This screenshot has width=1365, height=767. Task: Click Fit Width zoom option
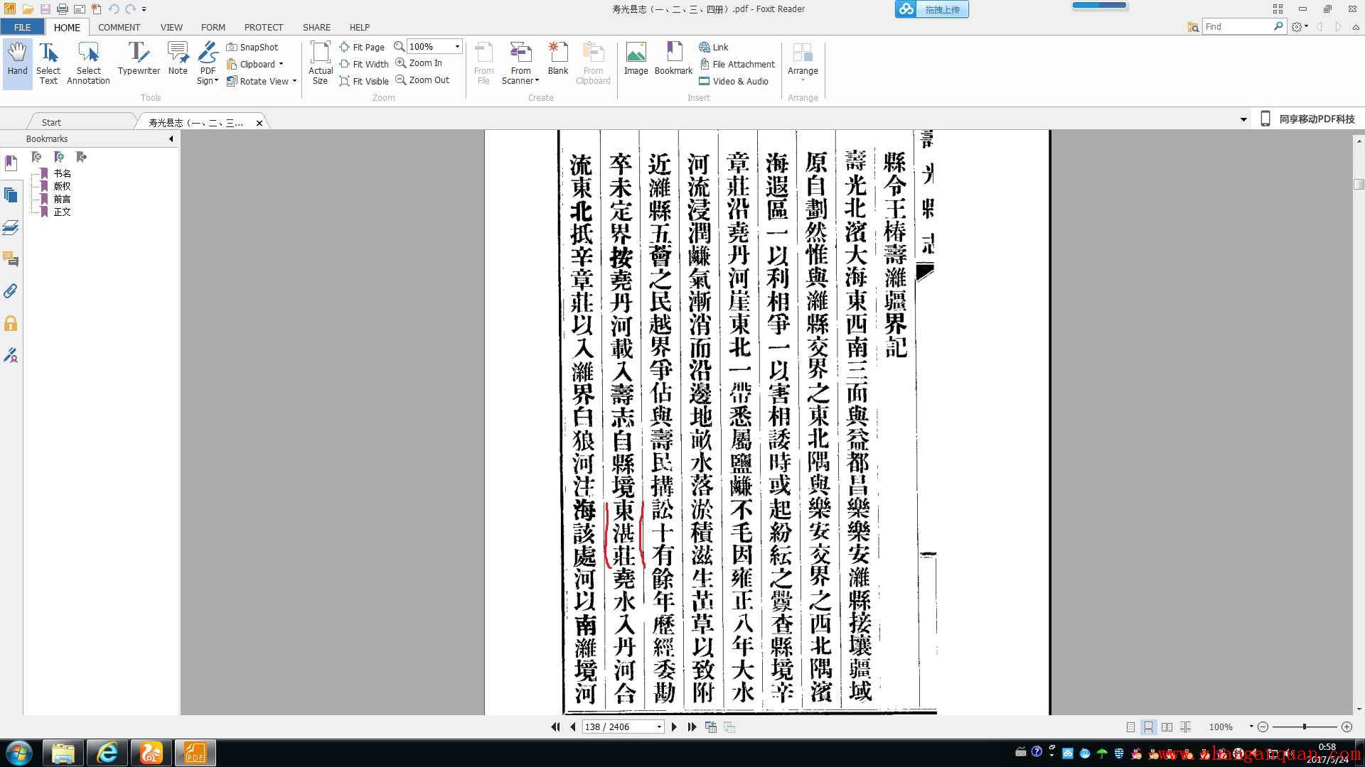(x=363, y=64)
